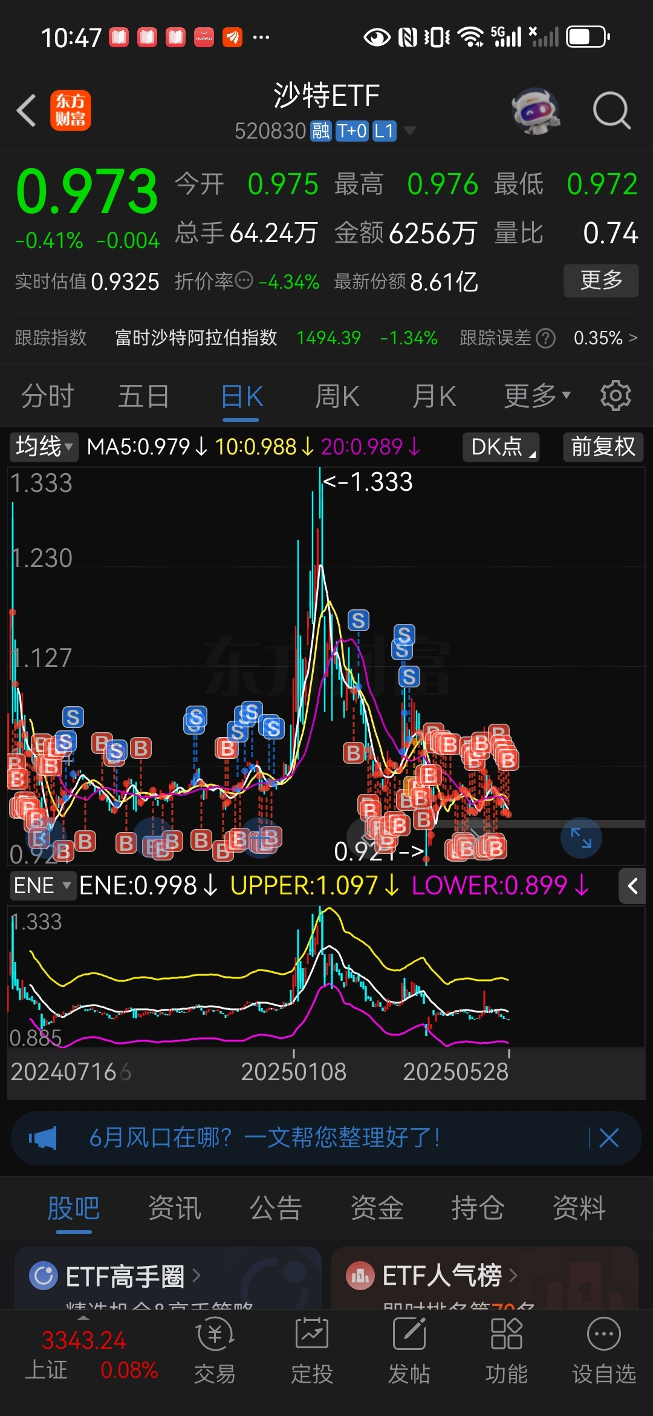The image size is (653, 1416).
Task: Tap the megaphone announcement icon
Action: 43,1138
